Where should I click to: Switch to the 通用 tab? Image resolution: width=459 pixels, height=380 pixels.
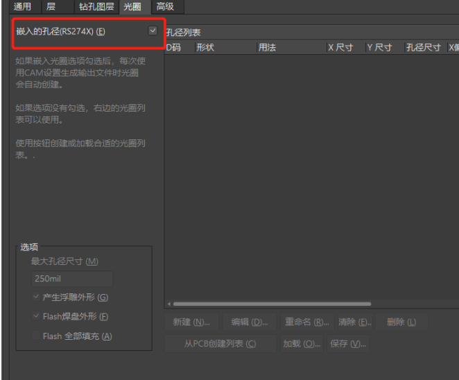tap(25, 6)
